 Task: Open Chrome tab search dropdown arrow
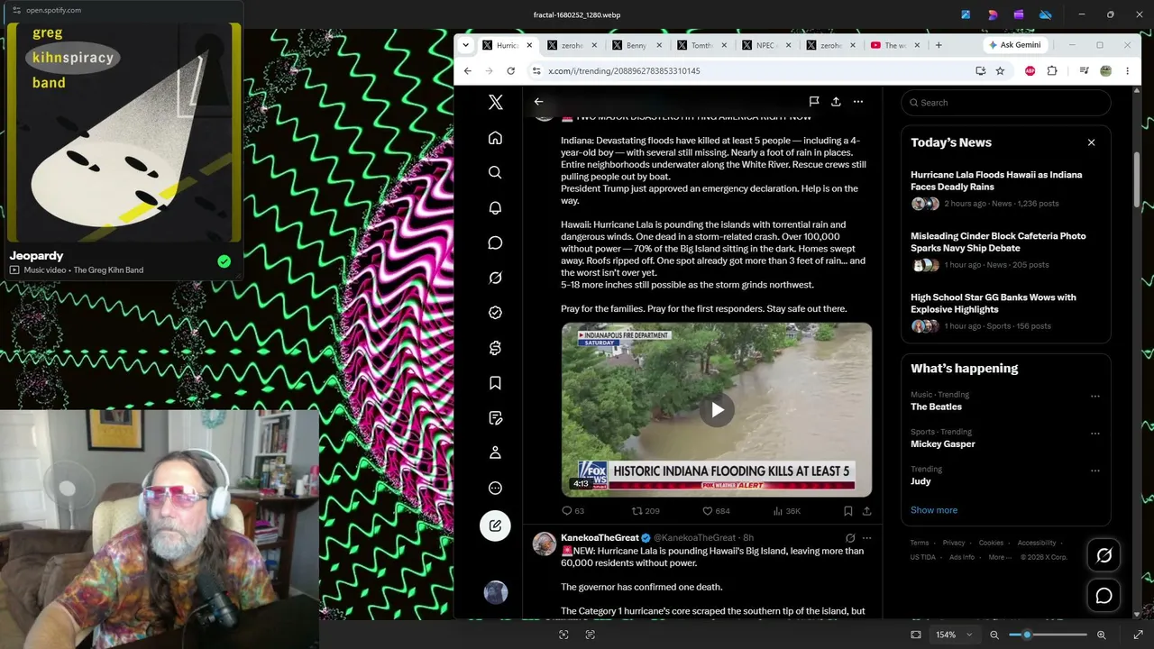point(466,45)
